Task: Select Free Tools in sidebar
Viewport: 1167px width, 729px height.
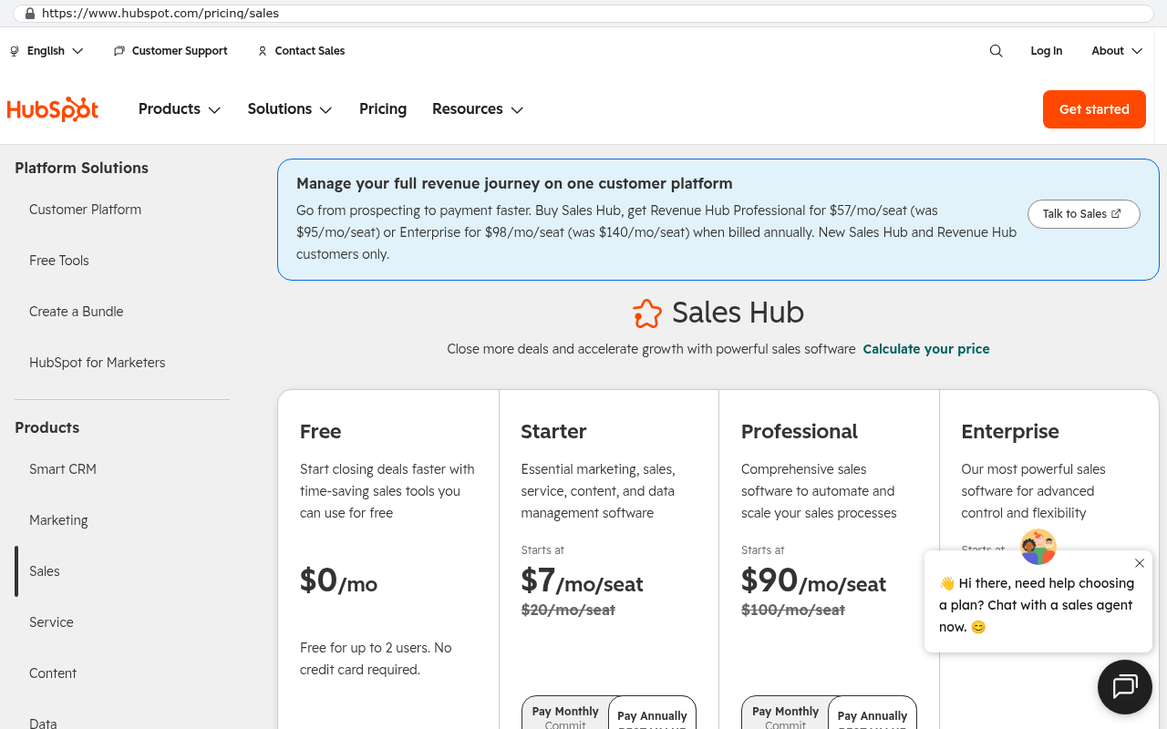Action: (59, 261)
